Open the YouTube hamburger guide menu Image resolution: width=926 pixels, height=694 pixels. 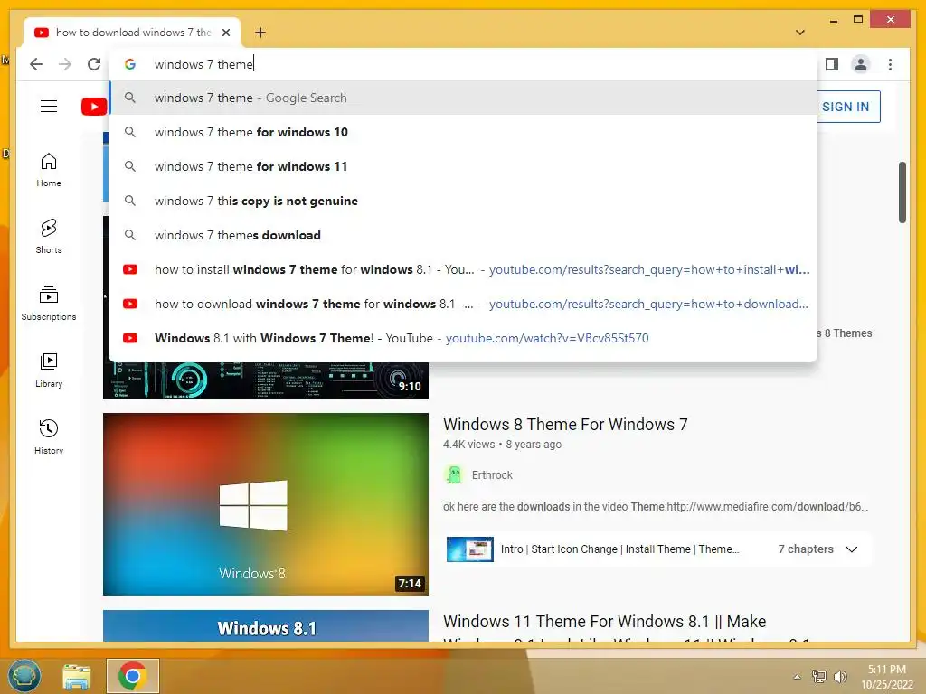point(49,107)
